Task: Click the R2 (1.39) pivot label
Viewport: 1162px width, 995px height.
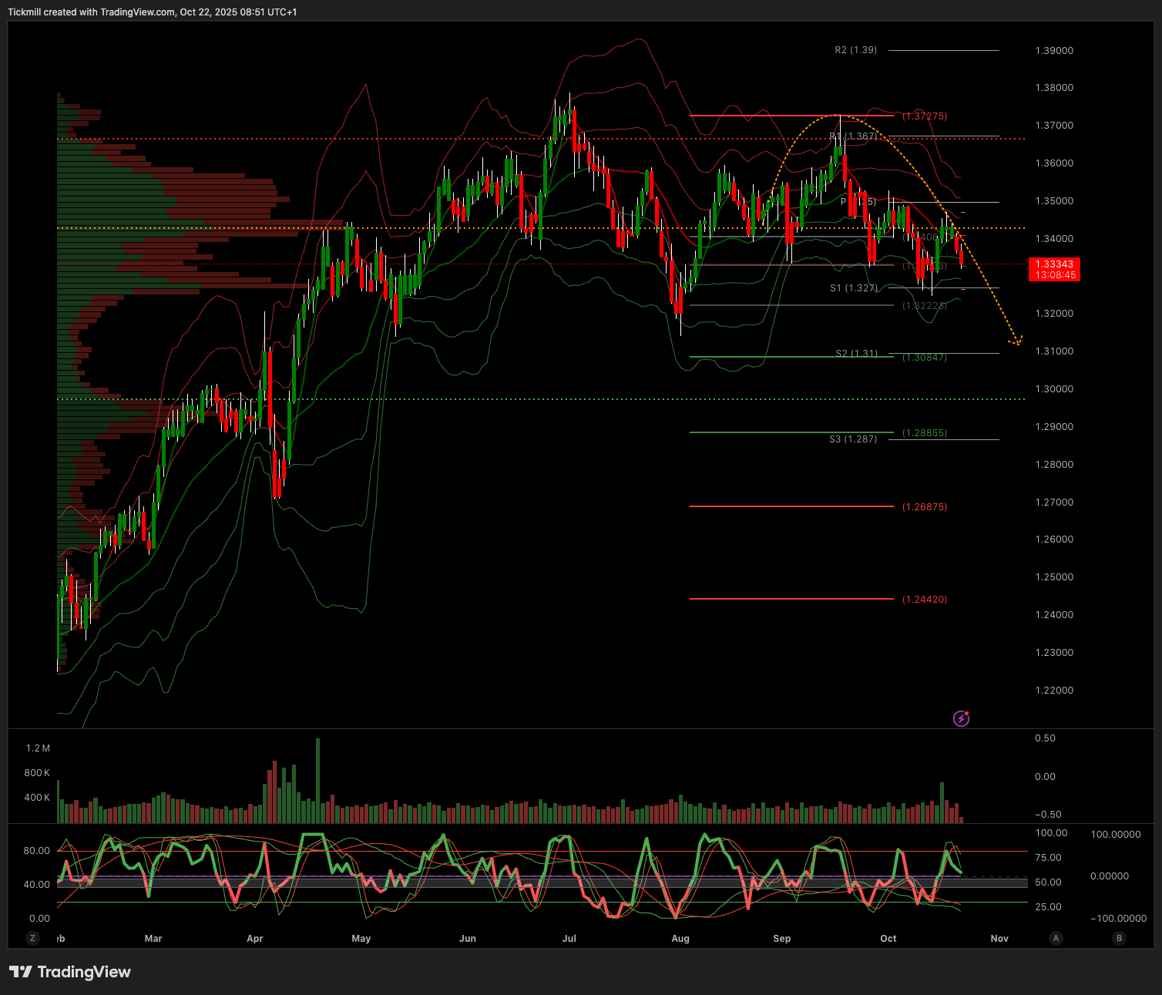Action: (855, 50)
